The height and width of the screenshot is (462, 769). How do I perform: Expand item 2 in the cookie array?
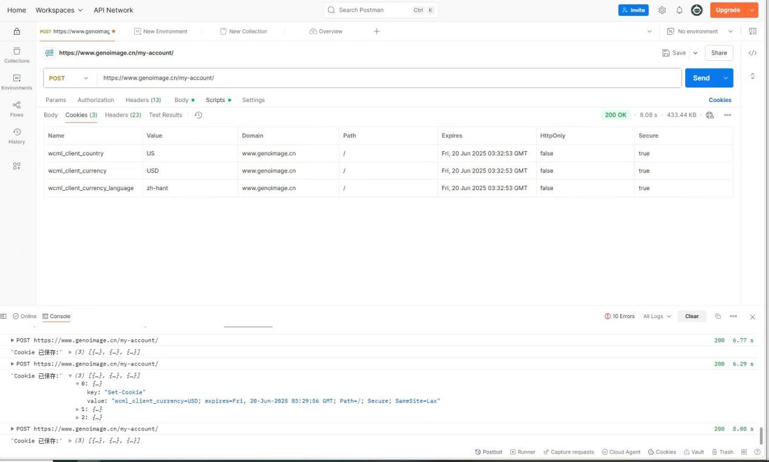77,418
